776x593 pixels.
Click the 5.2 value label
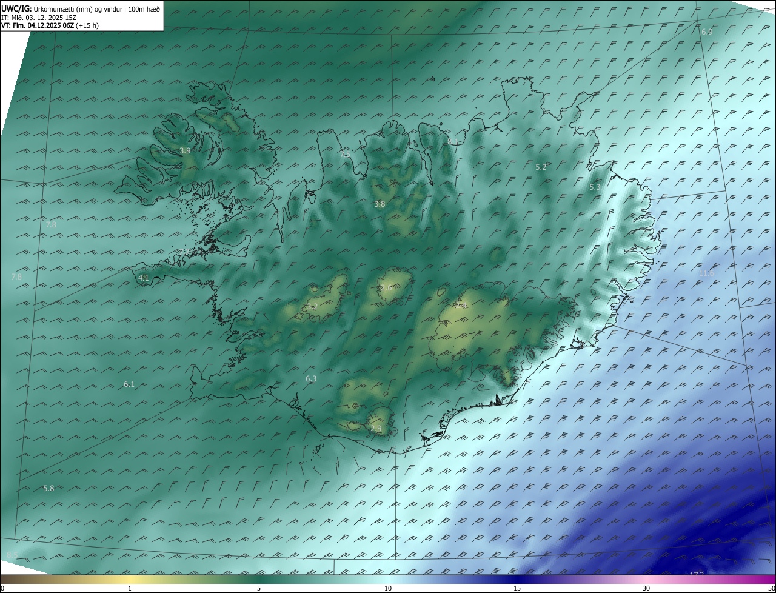(x=541, y=167)
